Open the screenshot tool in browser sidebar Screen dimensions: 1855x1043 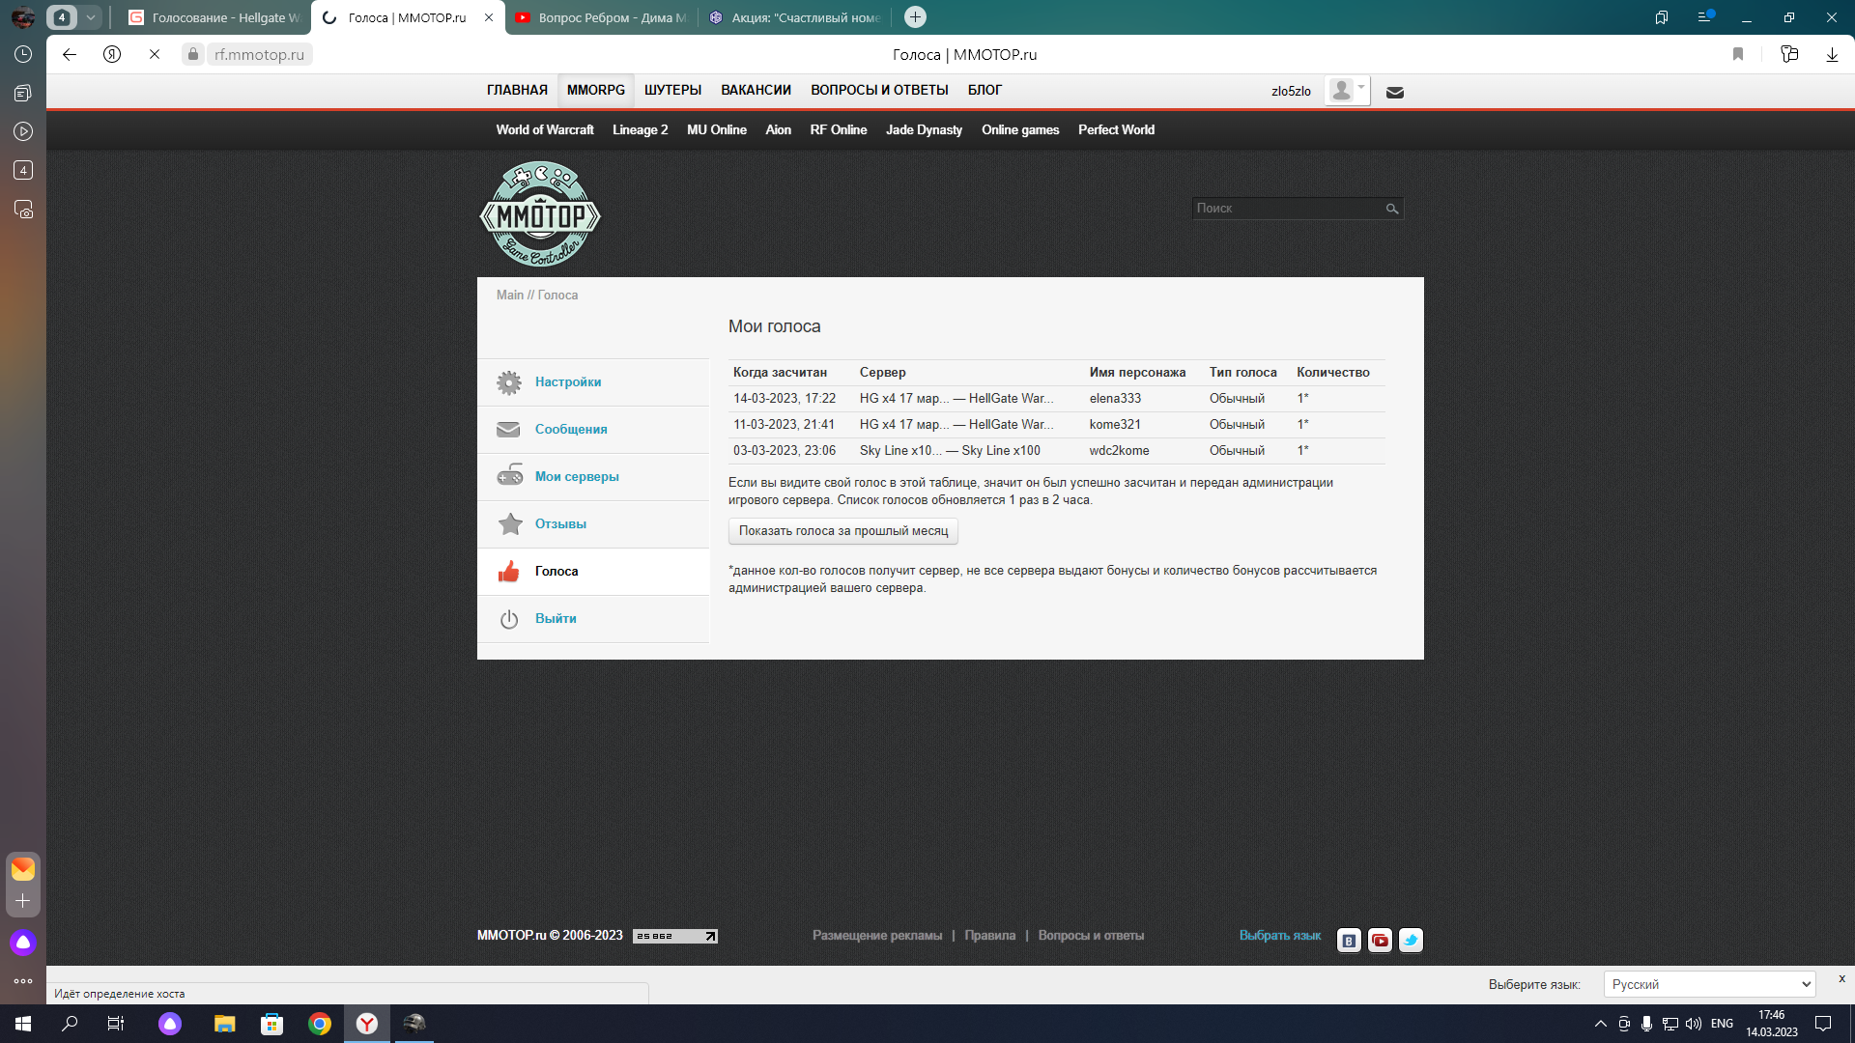tap(23, 209)
